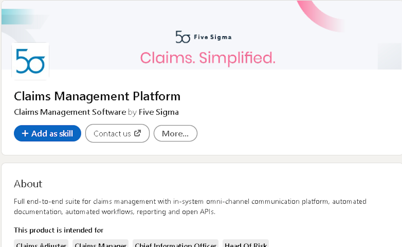The height and width of the screenshot is (247, 402).
Task: Select the Claims Manager audience tag
Action: click(100, 244)
